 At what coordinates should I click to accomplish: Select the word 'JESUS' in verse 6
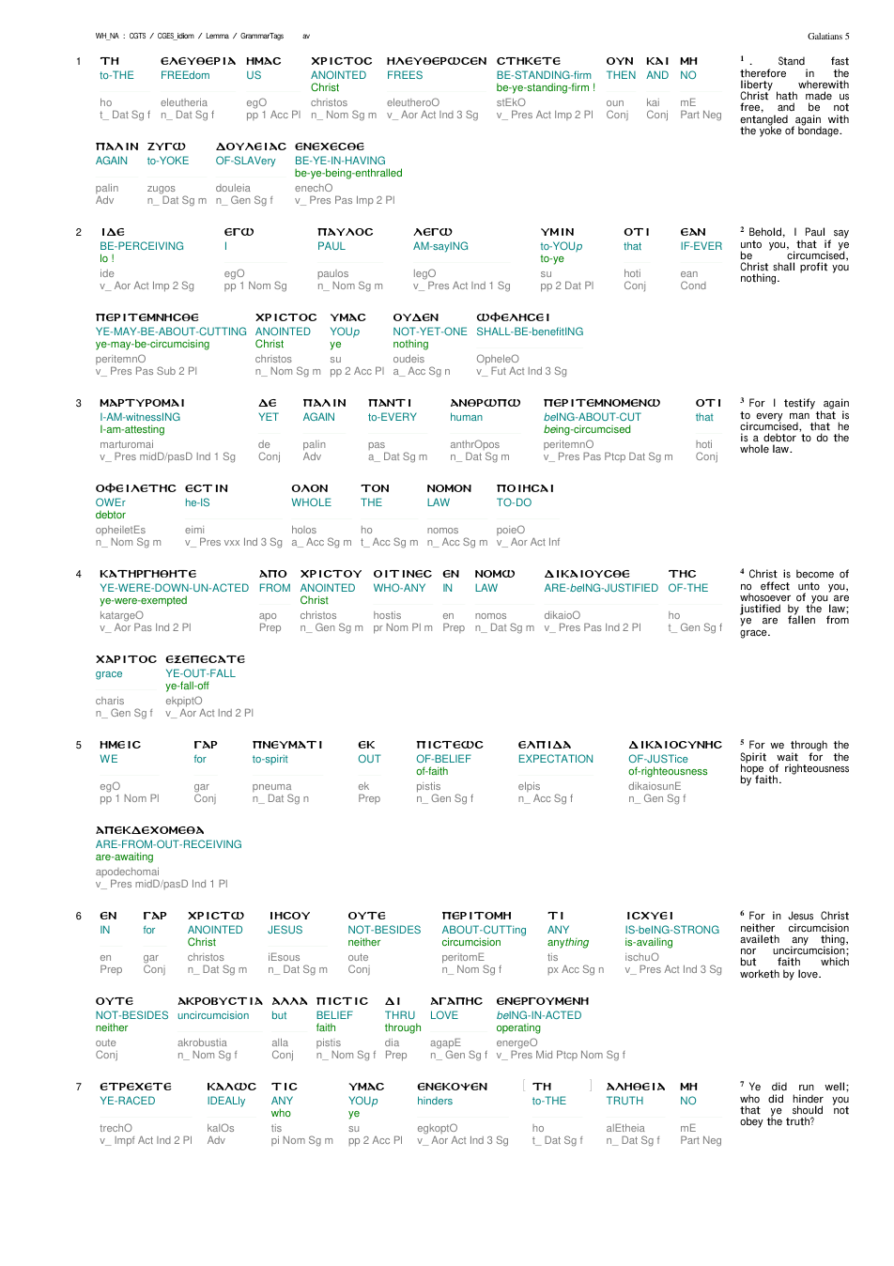coord(285,931)
